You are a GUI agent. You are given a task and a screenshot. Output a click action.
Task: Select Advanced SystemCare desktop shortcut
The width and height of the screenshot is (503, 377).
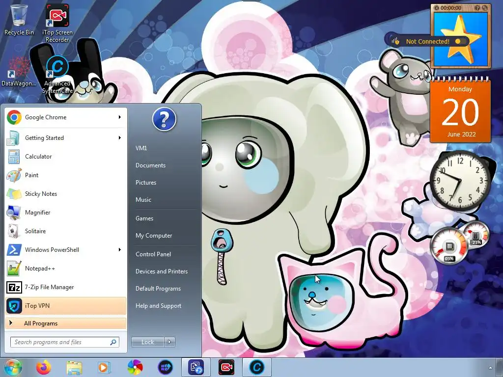point(58,75)
